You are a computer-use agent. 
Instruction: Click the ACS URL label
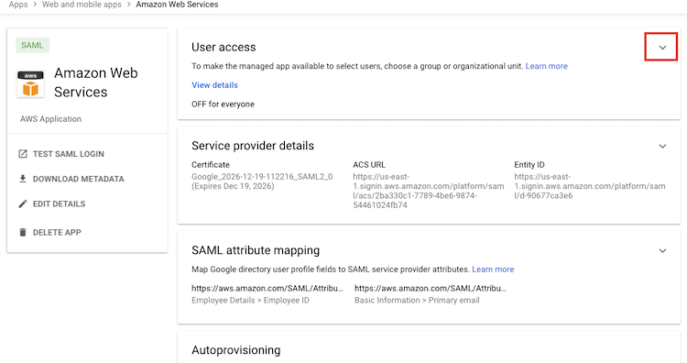[x=369, y=165]
